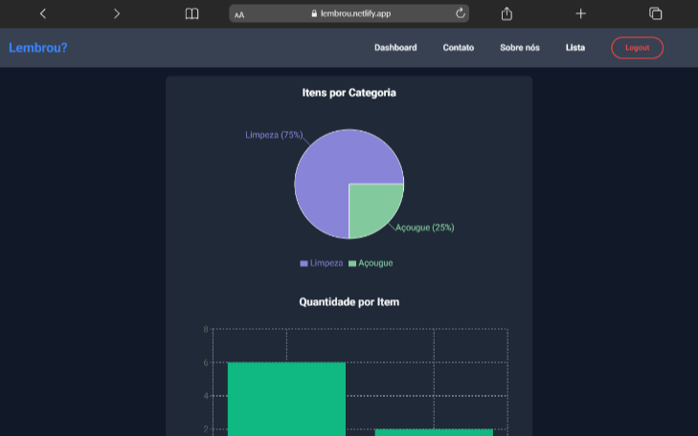This screenshot has width=698, height=436.
Task: Go forward using Safari's forward arrow
Action: pos(117,13)
